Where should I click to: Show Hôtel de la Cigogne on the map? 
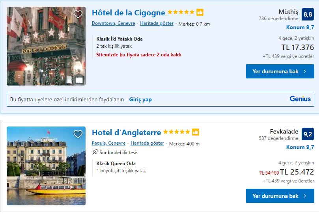157,23
